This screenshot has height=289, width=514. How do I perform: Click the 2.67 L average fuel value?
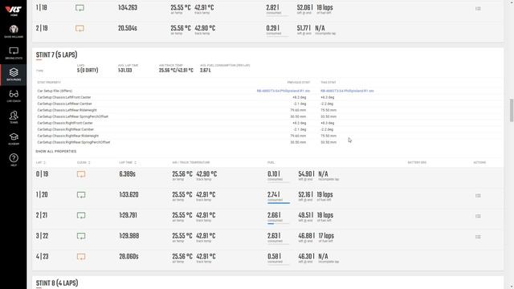(x=206, y=71)
